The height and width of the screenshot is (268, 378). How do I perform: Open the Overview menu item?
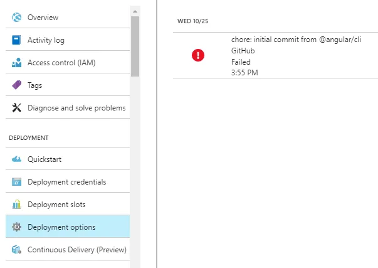[43, 18]
